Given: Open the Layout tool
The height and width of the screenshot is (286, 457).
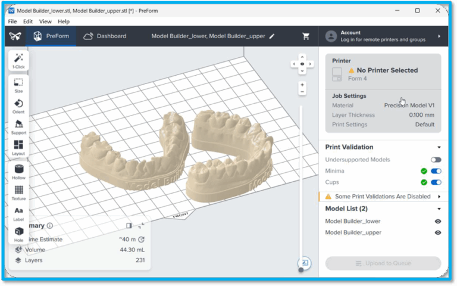Looking at the screenshot, I should [18, 148].
